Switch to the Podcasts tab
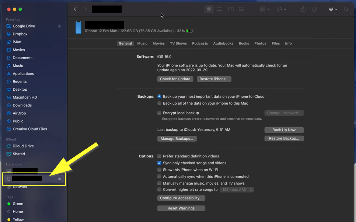Image resolution: width=356 pixels, height=222 pixels. click(200, 43)
